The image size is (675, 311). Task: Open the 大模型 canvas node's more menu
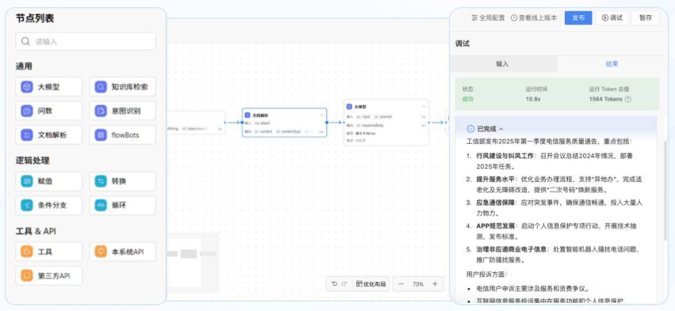(423, 107)
